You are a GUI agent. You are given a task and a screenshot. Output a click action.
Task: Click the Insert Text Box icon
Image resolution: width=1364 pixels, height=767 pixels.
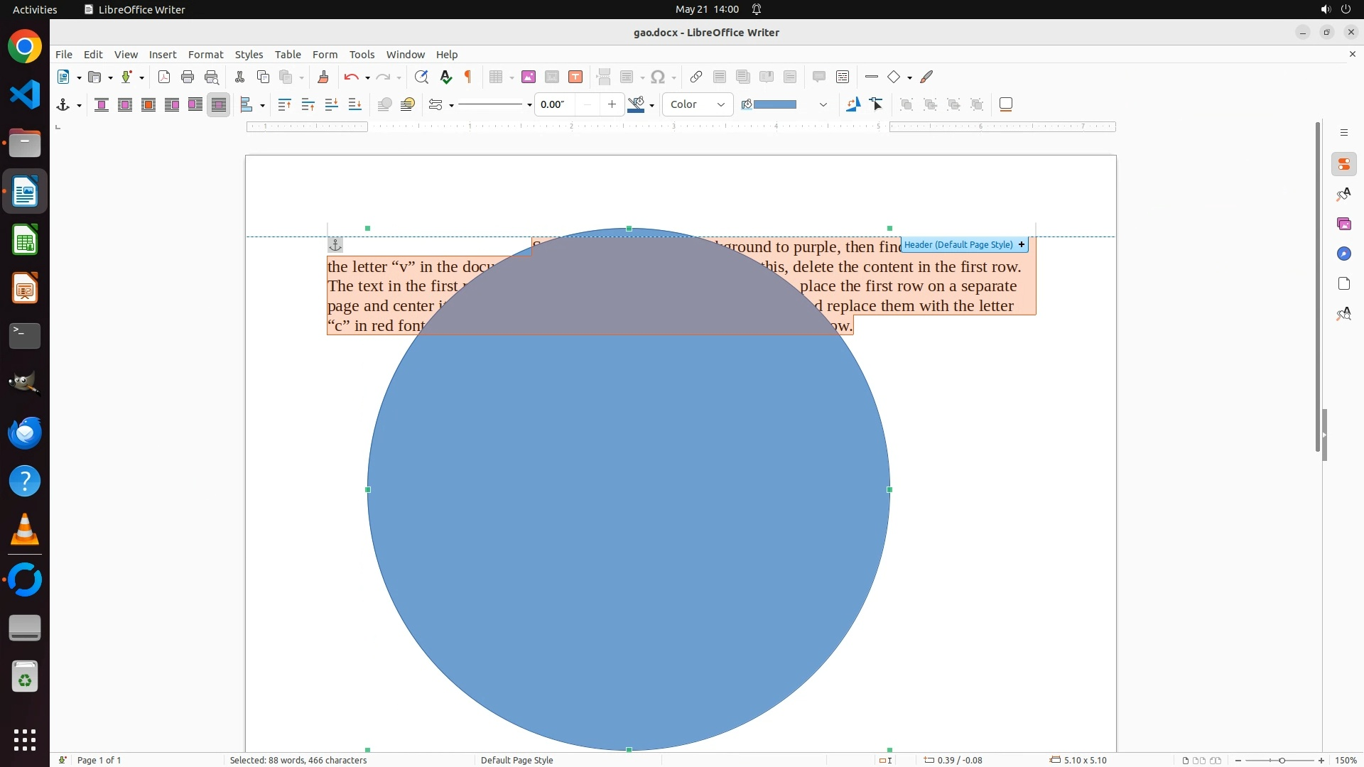(575, 77)
